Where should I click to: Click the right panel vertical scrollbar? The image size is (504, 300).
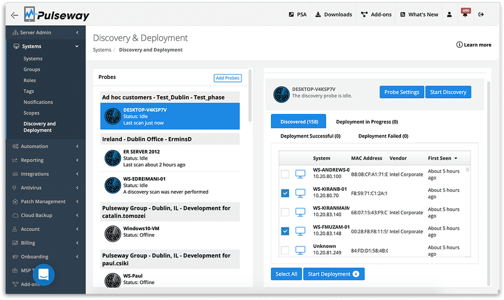click(489, 183)
